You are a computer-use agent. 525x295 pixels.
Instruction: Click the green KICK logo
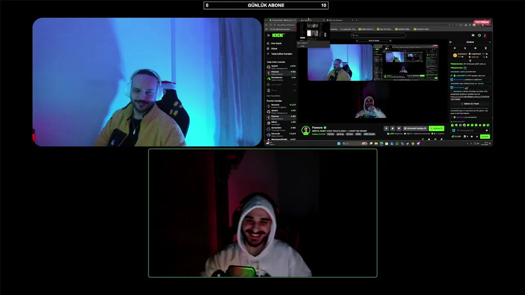[x=278, y=35]
